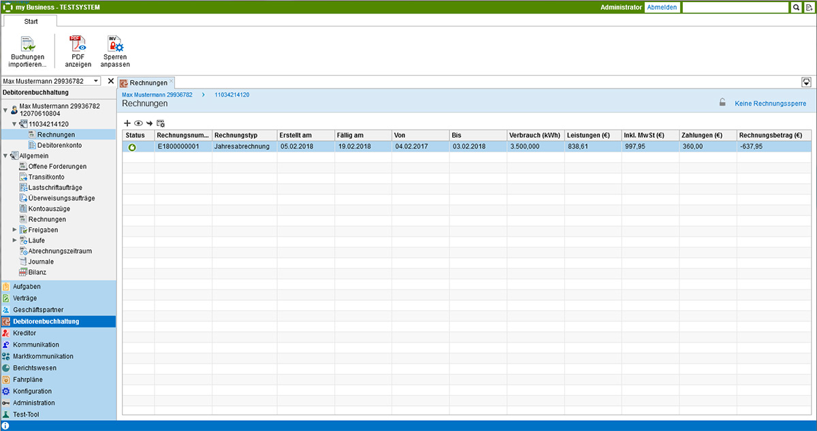Click inside the header search field
This screenshot has width=817, height=431.
click(x=735, y=7)
